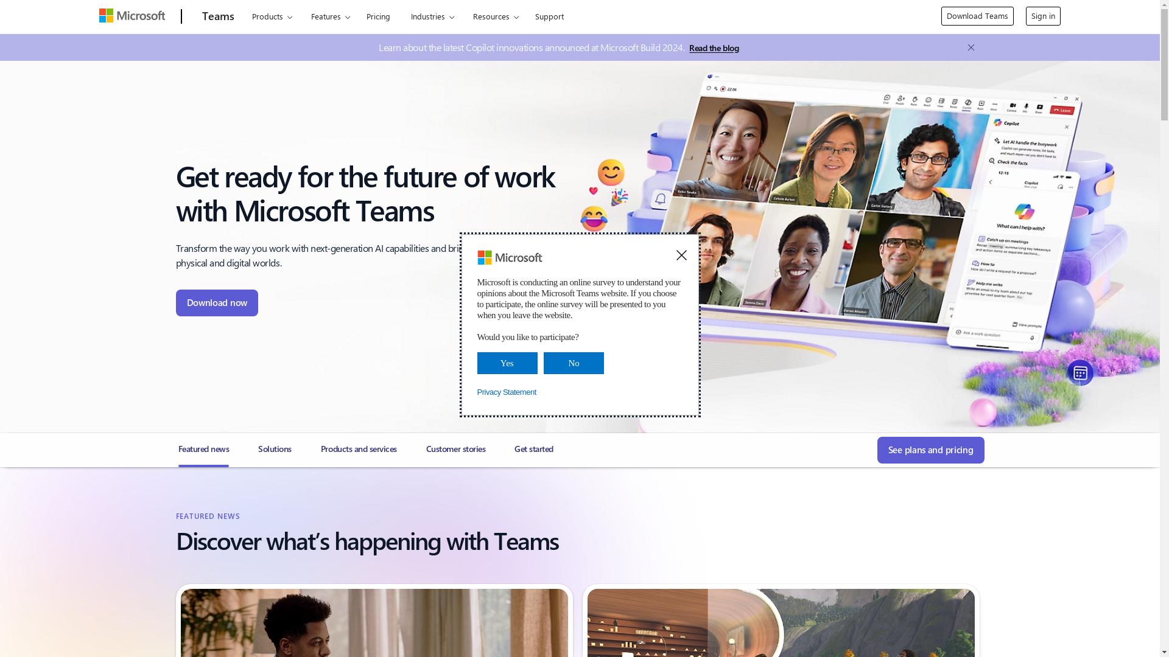Click the Sign in button icon

(1043, 16)
